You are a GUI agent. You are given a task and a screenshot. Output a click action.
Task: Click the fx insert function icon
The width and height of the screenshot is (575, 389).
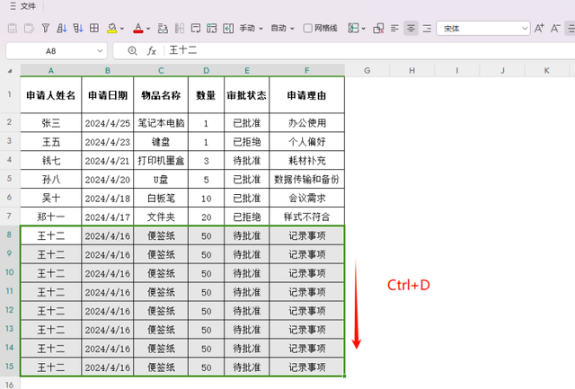click(152, 50)
